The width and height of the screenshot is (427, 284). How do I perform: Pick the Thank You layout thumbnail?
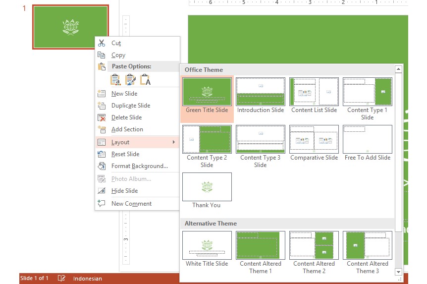click(207, 187)
